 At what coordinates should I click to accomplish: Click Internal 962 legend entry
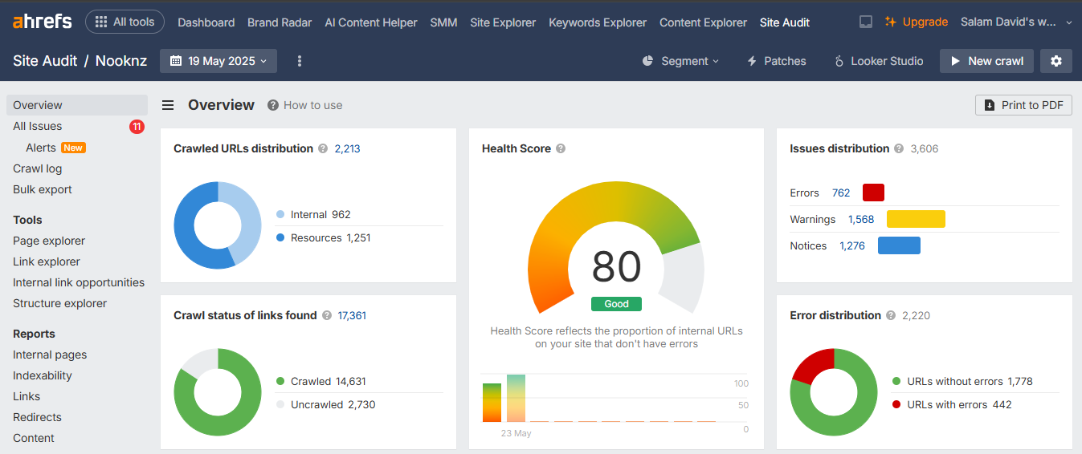(313, 214)
